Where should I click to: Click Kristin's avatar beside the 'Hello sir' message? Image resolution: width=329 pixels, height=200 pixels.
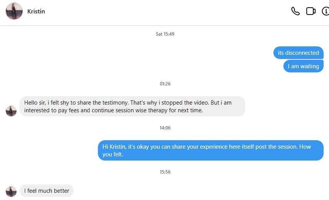click(x=11, y=111)
